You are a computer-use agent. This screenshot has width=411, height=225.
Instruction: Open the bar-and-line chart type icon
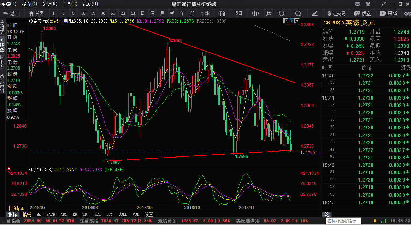click(222, 13)
